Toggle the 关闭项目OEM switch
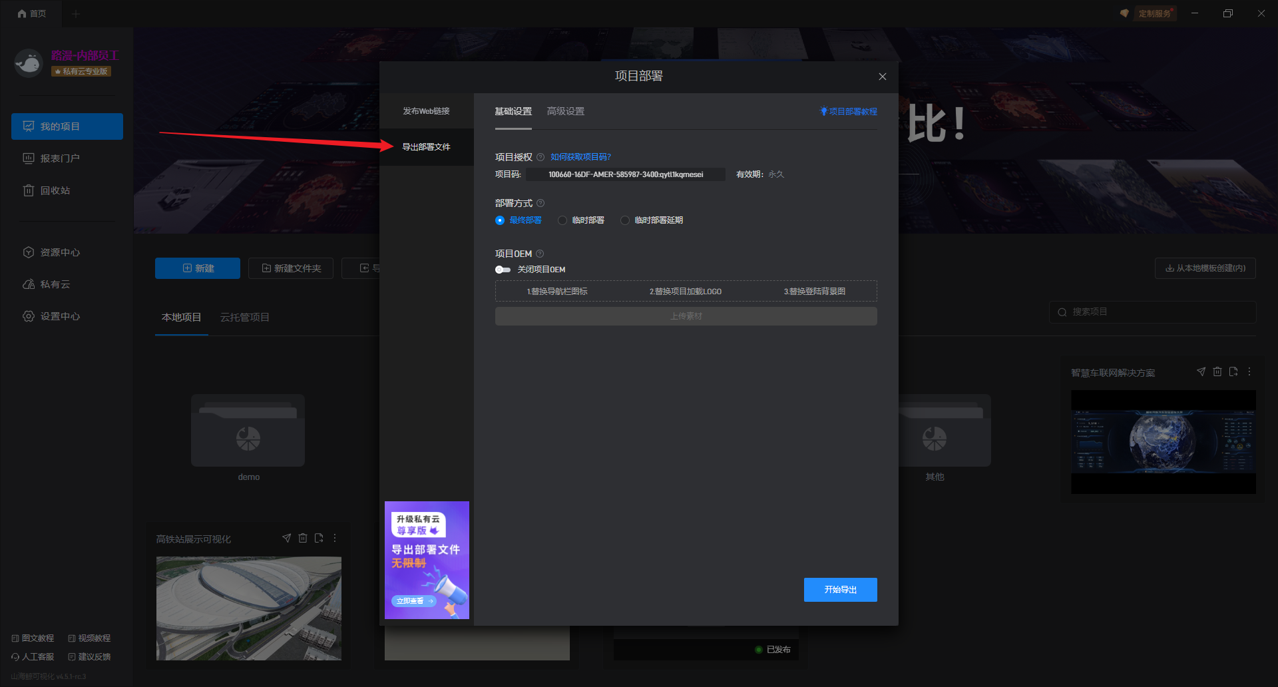 pyautogui.click(x=503, y=270)
